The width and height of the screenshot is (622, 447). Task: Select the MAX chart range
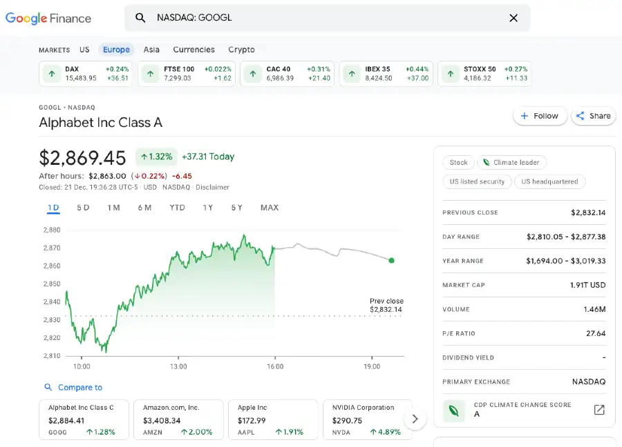(x=270, y=208)
